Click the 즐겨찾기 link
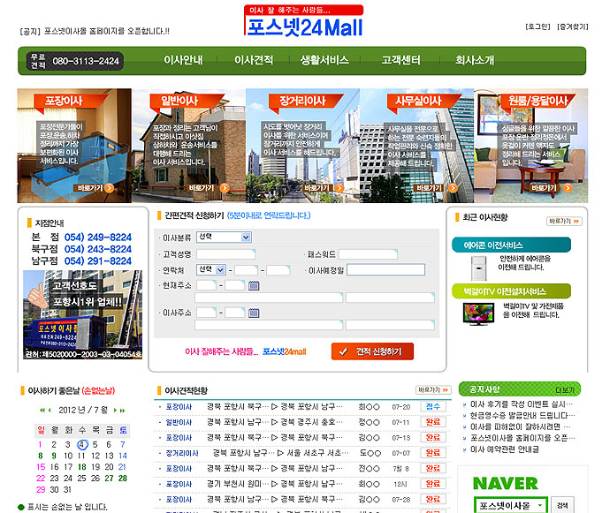 pos(573,26)
